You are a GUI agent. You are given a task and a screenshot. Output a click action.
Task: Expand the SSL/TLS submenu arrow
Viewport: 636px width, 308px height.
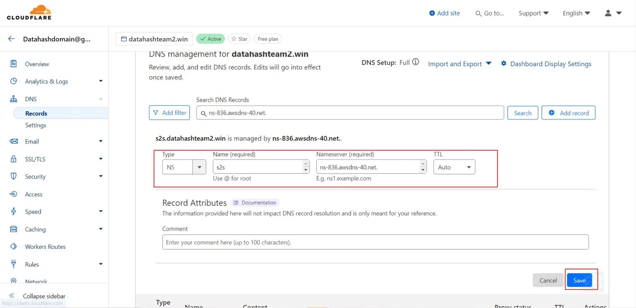click(101, 159)
